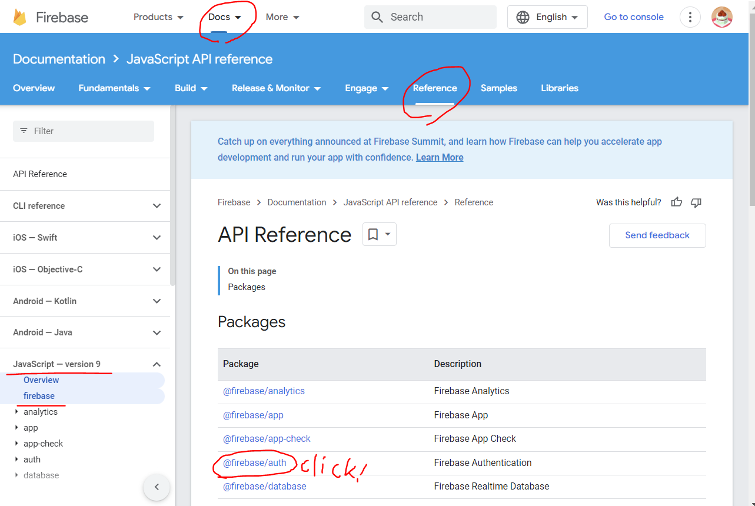
Task: Expand the Android — Java section
Action: click(157, 333)
